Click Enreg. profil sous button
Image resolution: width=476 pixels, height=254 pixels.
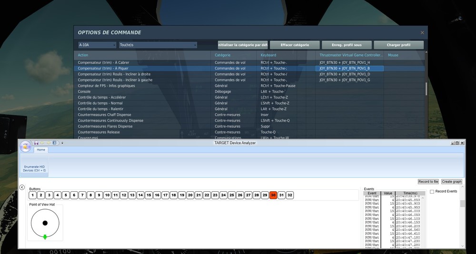click(347, 45)
